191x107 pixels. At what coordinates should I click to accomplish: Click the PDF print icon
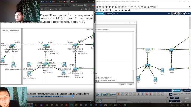click(86, 9)
